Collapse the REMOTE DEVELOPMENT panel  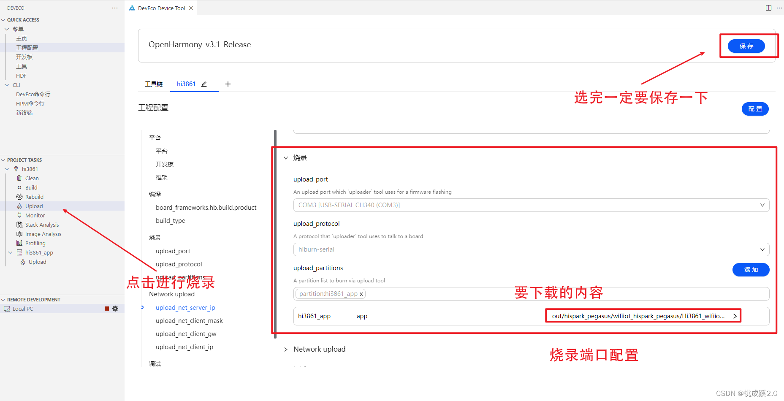click(3, 300)
